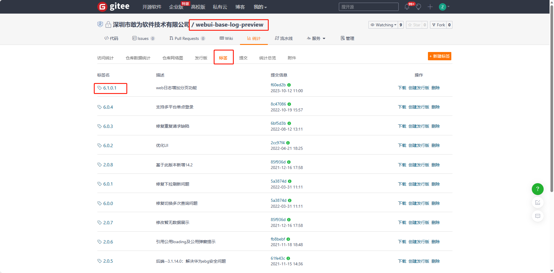Expand the 服务 dropdown
This screenshot has height=273, width=554.
316,38
